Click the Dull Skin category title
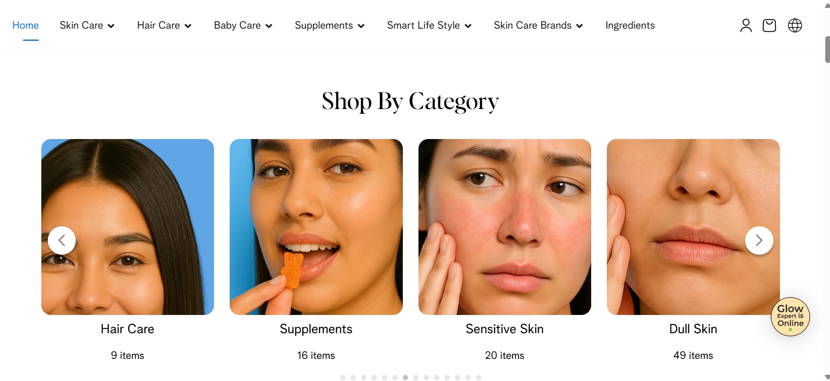Screen dimensions: 830x381 click(x=693, y=329)
